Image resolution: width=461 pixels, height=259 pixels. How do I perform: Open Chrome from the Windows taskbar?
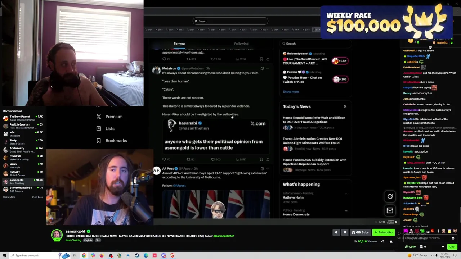(x=84, y=255)
